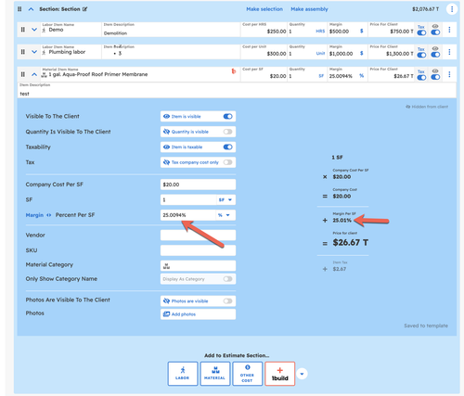Expand the Plumbing labor item row
Viewport: 464px width, 396px height.
[x=34, y=52]
